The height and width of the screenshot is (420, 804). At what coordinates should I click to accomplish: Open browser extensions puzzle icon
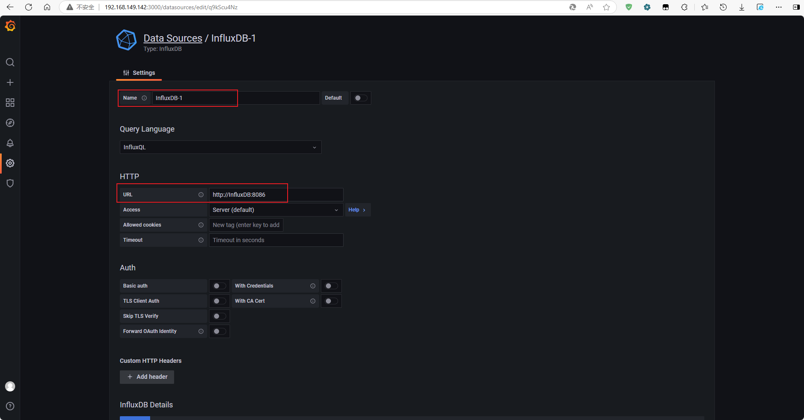click(684, 7)
